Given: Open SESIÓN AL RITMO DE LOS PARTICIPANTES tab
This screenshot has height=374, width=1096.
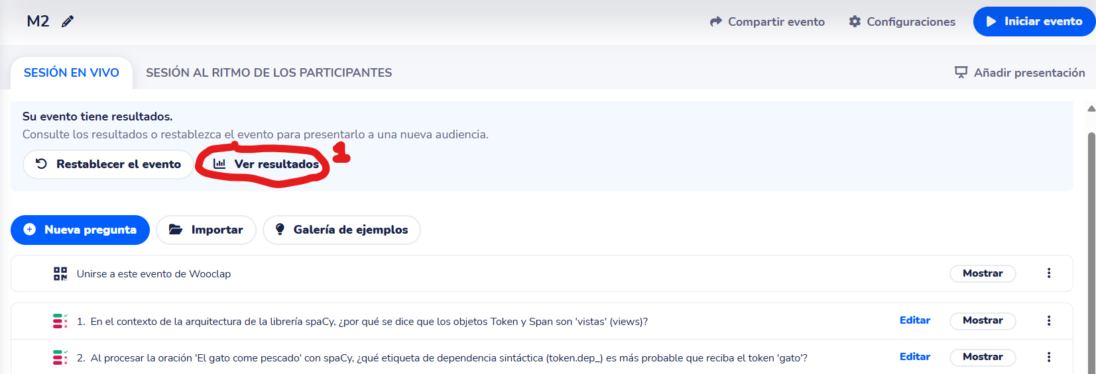Looking at the screenshot, I should coord(269,73).
